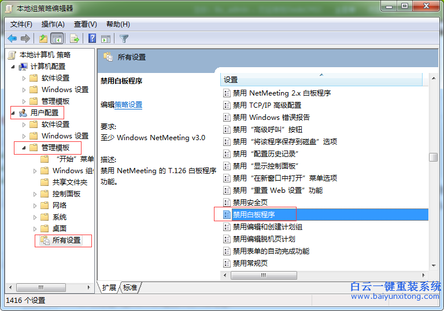Select 软件设置 under 用户配置
The image size is (444, 311).
[55, 125]
